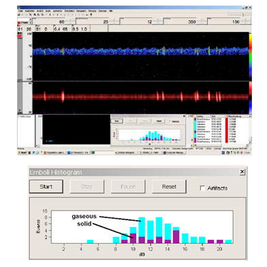Screen dimensions: 267x267
Task: Click the parameter field showing 65
Action: [x=53, y=22]
